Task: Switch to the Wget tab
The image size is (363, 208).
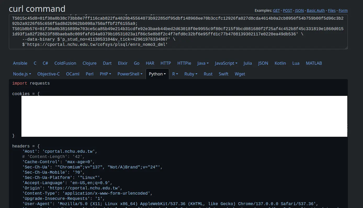Action: point(240,74)
